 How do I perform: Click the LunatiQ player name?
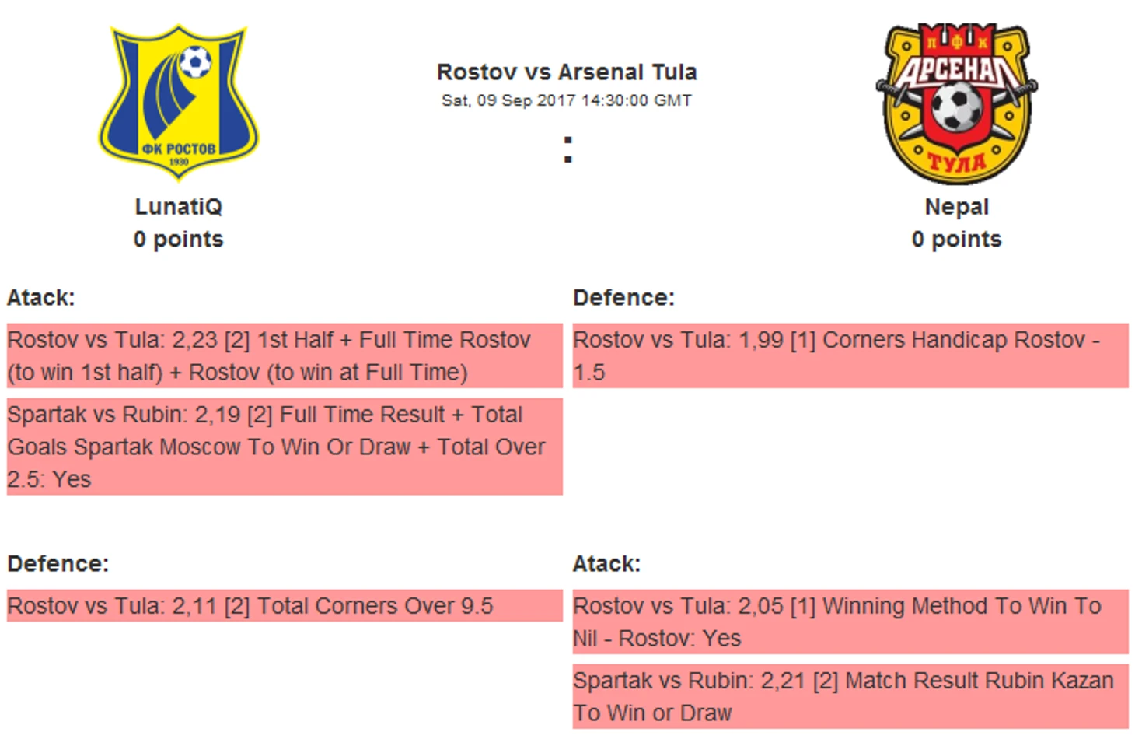tap(179, 207)
